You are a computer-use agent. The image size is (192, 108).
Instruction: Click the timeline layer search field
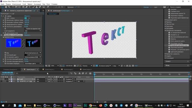(x=42, y=73)
